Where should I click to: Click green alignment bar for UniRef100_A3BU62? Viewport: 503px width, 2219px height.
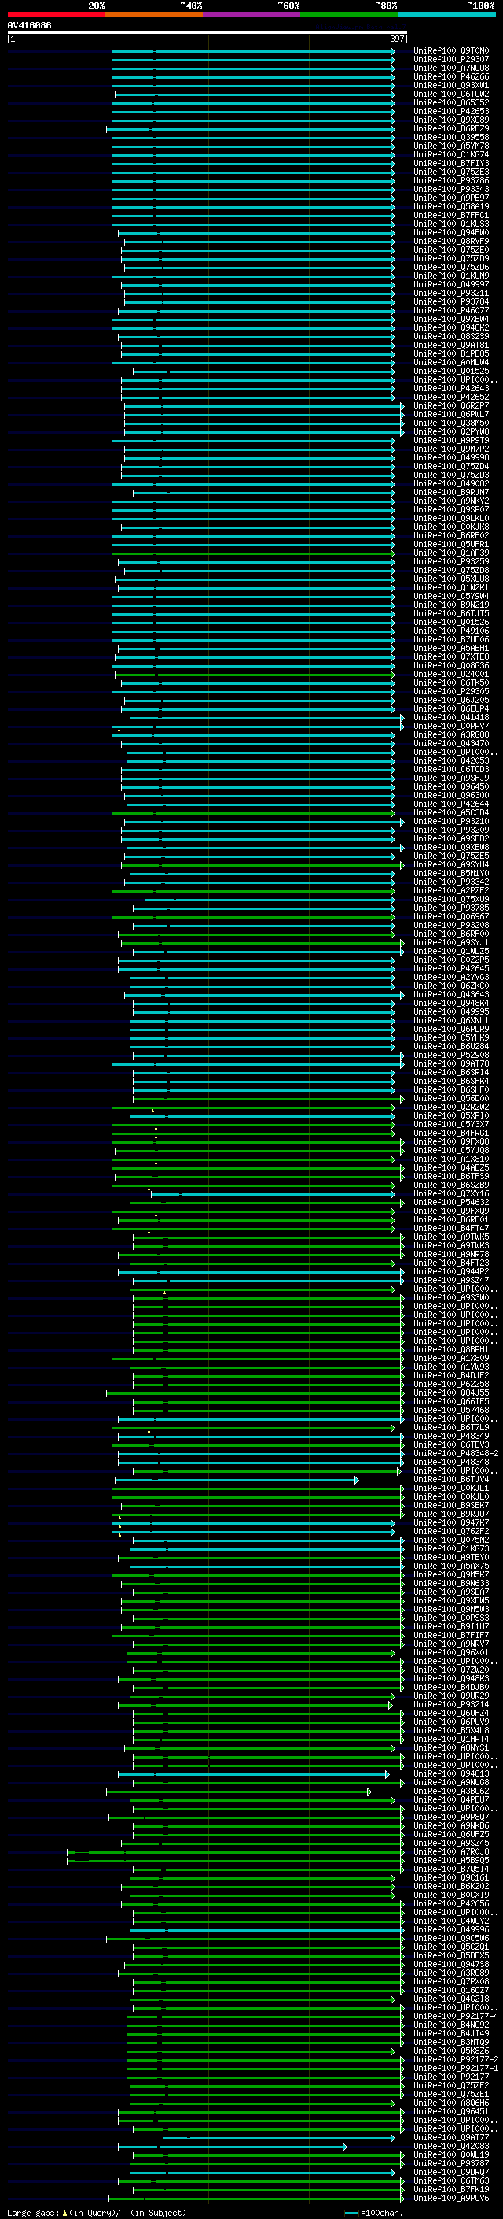tap(238, 1792)
